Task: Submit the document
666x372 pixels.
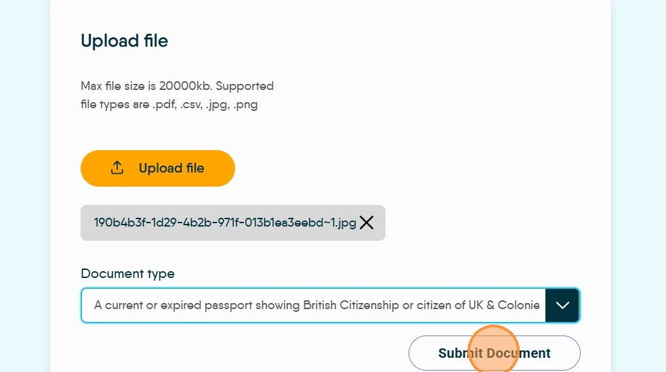Action: [494, 353]
